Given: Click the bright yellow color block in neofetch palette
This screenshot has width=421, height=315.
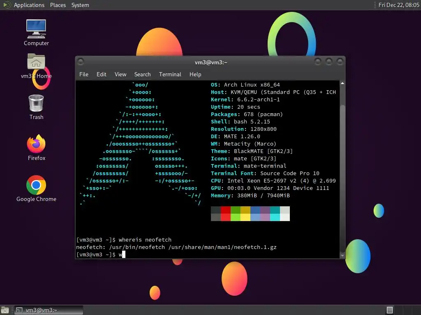Looking at the screenshot, I should point(245,217).
